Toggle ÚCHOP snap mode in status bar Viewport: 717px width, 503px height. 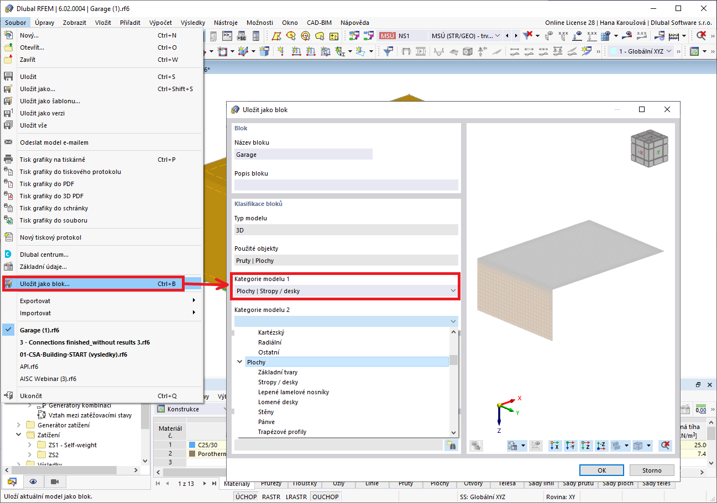pos(245,496)
